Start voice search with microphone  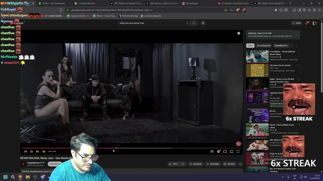(x=203, y=23)
